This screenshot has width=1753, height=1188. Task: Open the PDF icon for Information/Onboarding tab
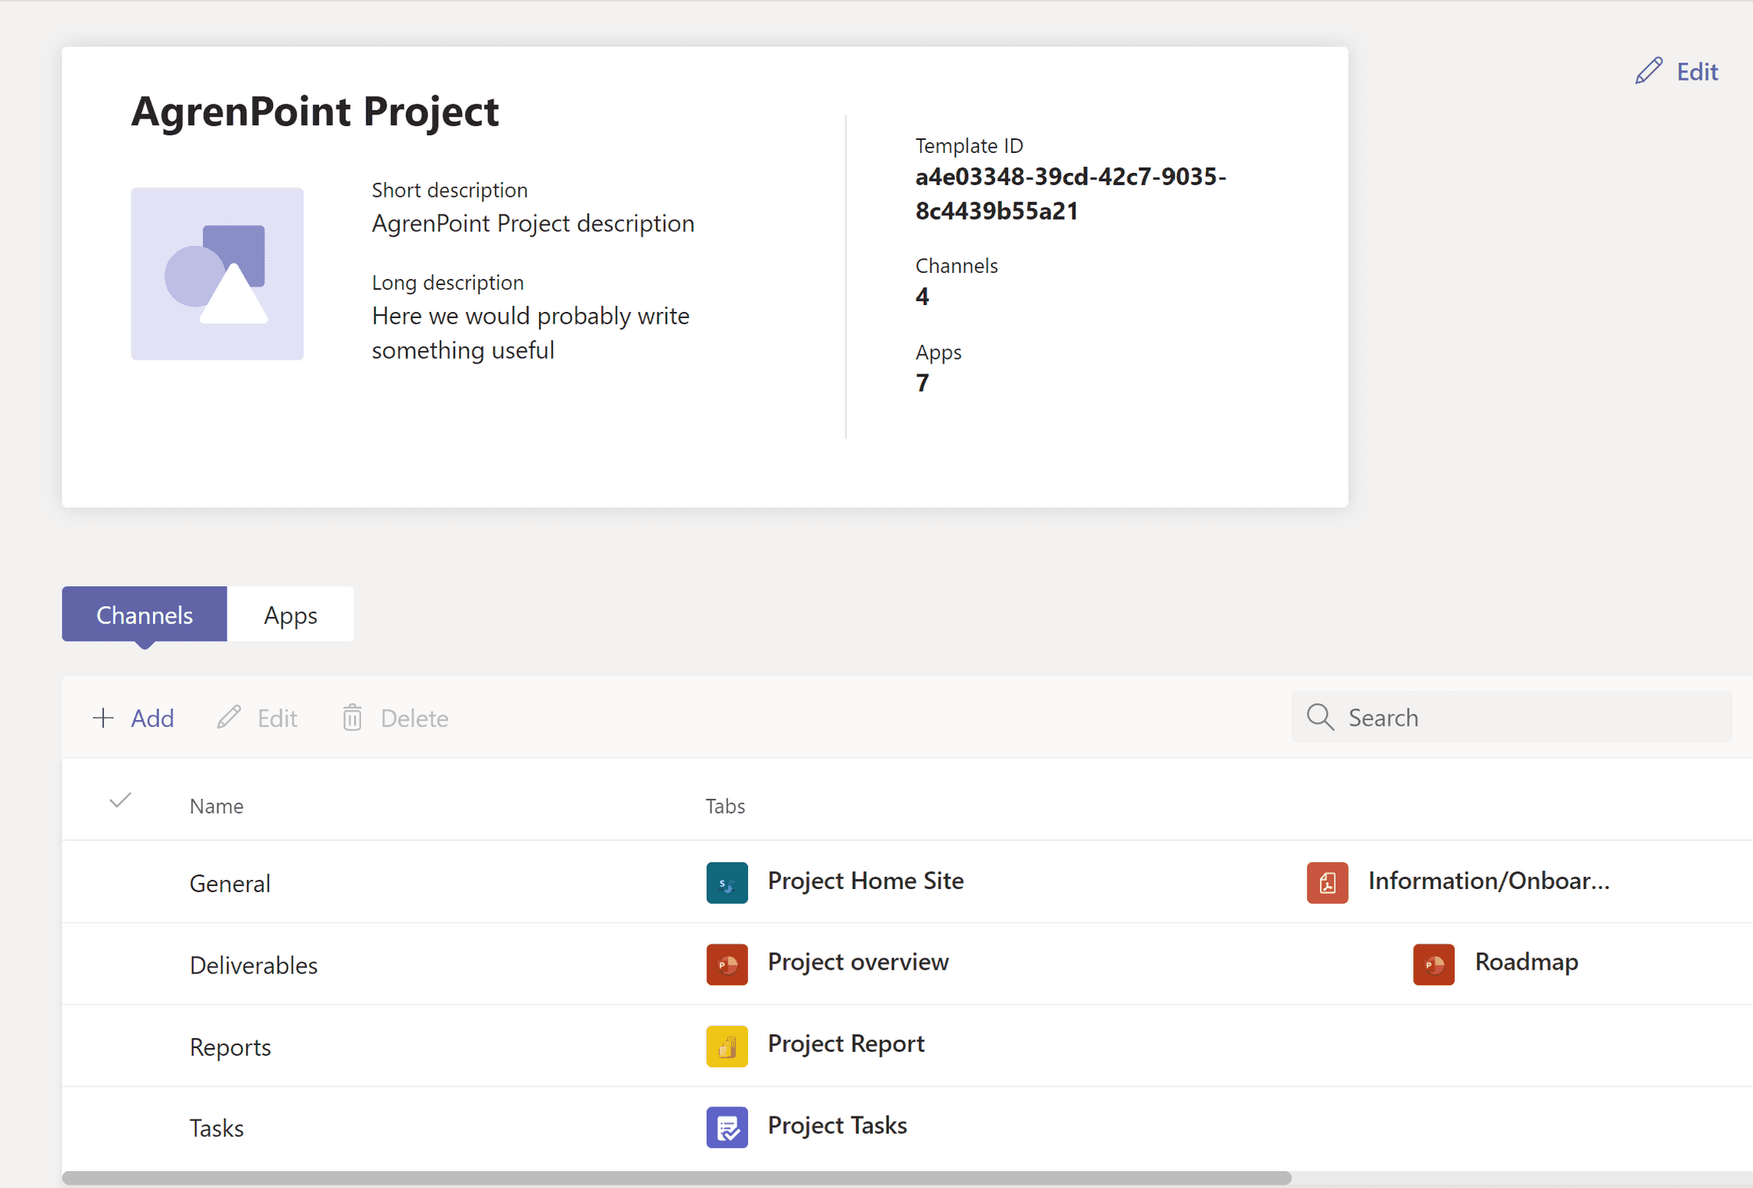[x=1326, y=882]
